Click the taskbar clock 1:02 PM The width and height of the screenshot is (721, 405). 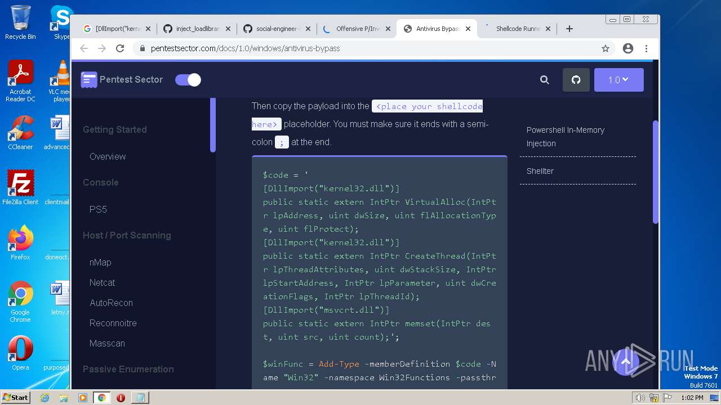[692, 398]
